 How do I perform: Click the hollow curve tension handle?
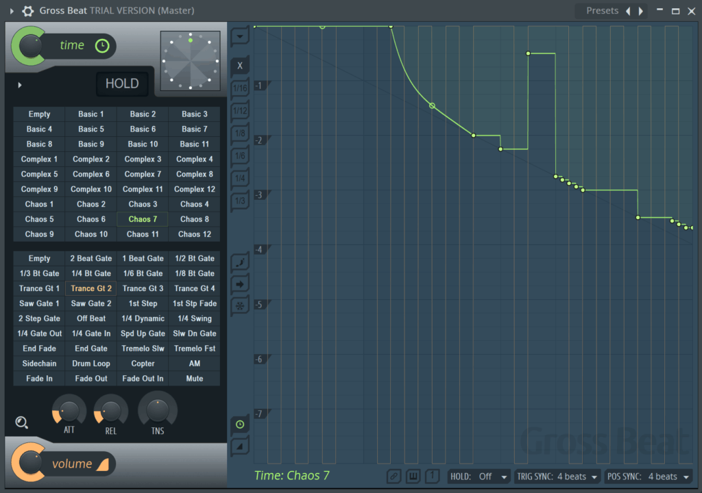(432, 106)
